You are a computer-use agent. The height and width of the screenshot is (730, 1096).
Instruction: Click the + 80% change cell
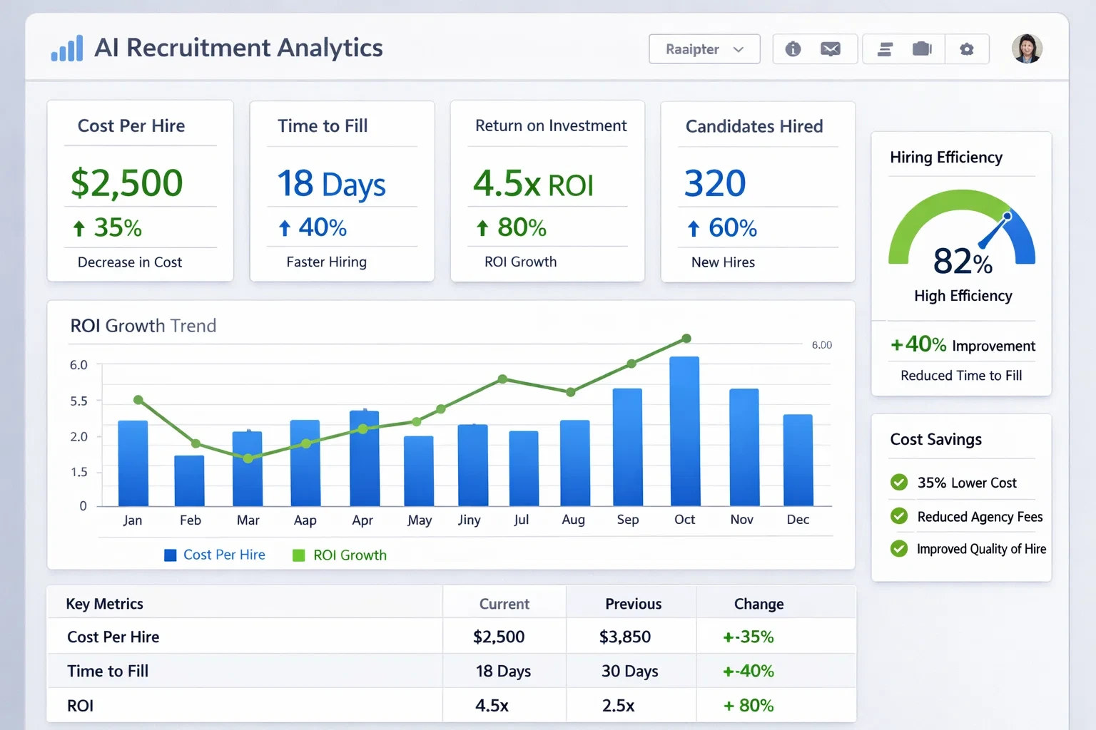749,706
